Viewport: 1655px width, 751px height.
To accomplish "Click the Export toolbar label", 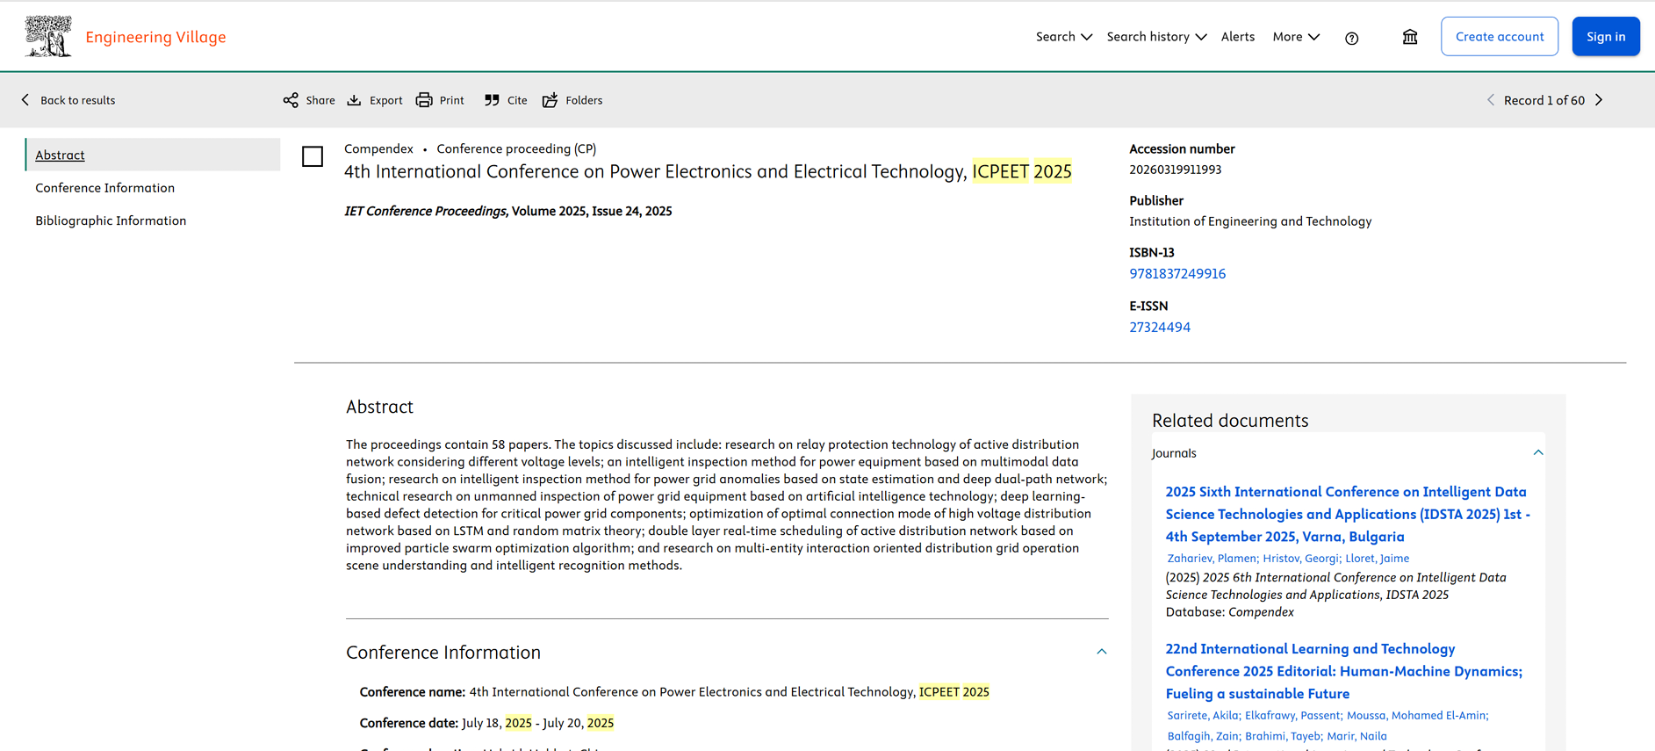I will [386, 100].
